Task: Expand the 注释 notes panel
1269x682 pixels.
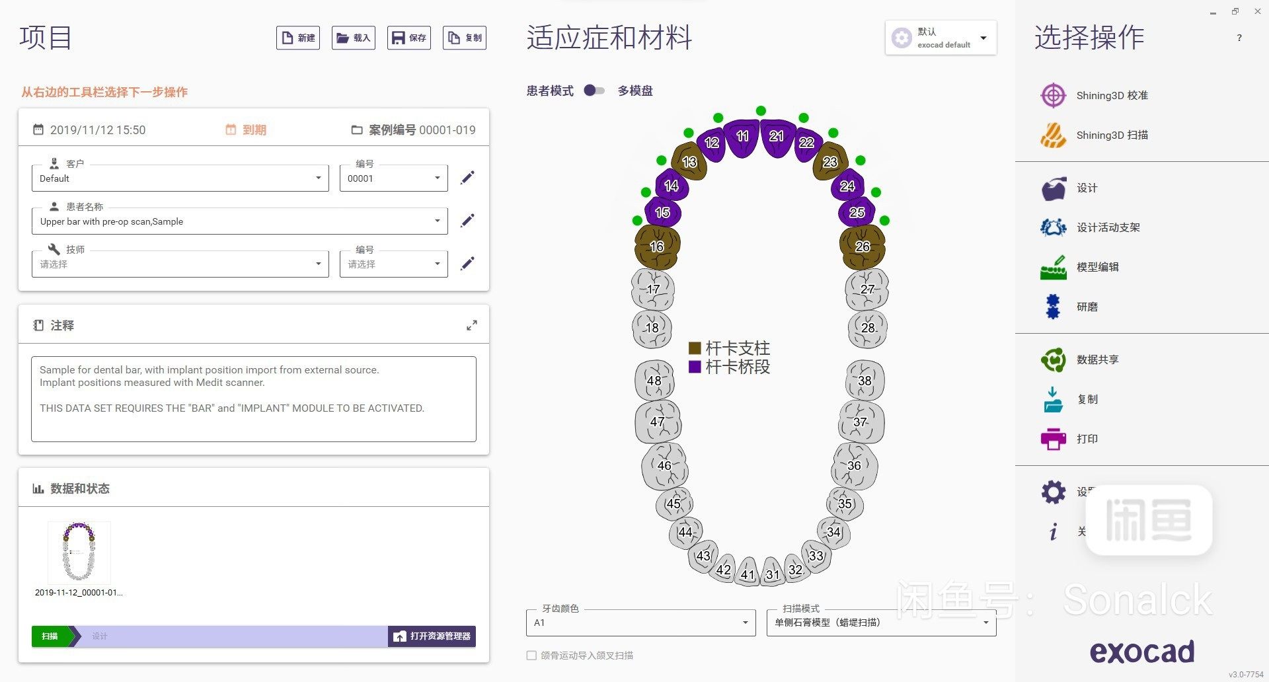Action: [472, 325]
